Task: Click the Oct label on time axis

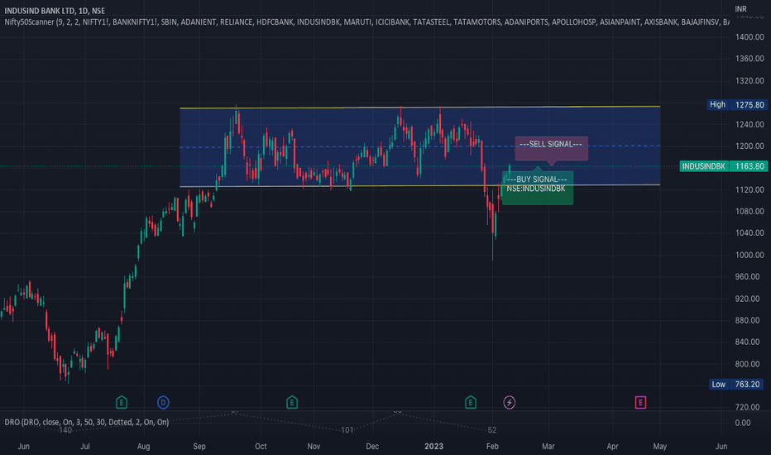Action: coord(261,446)
